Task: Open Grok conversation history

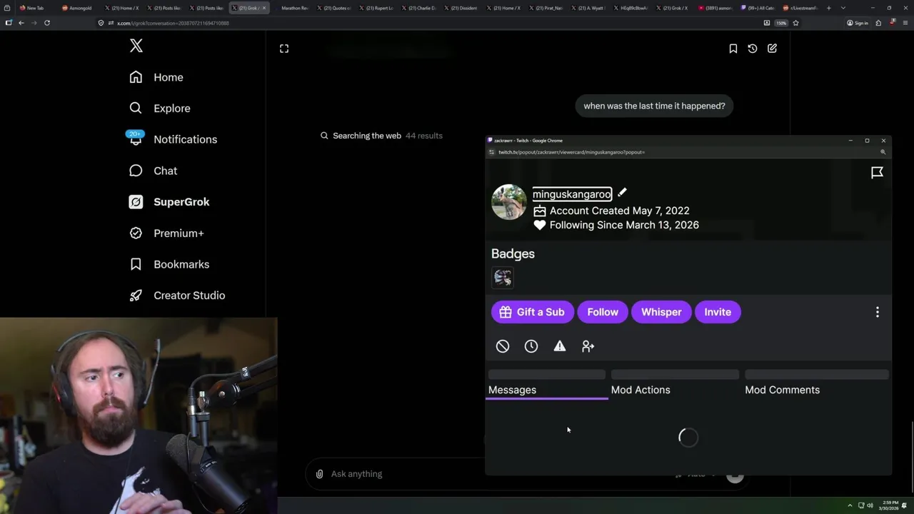Action: click(x=753, y=49)
